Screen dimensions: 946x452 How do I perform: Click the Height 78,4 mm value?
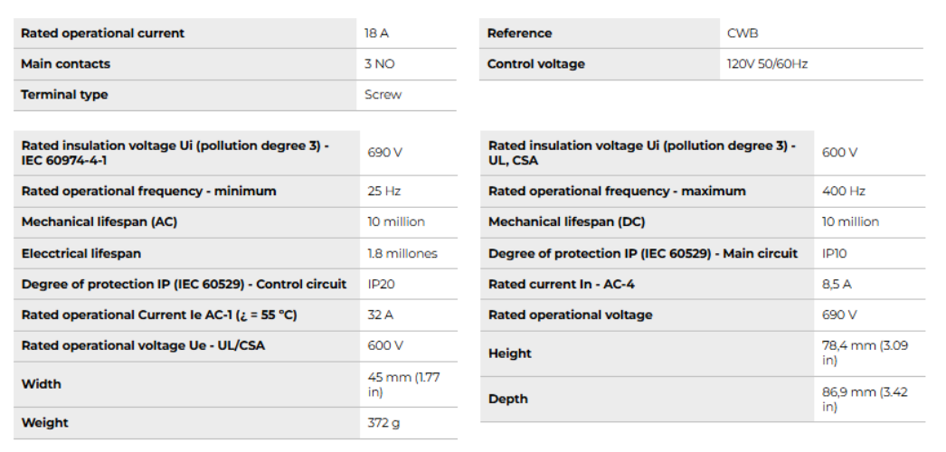(x=862, y=353)
